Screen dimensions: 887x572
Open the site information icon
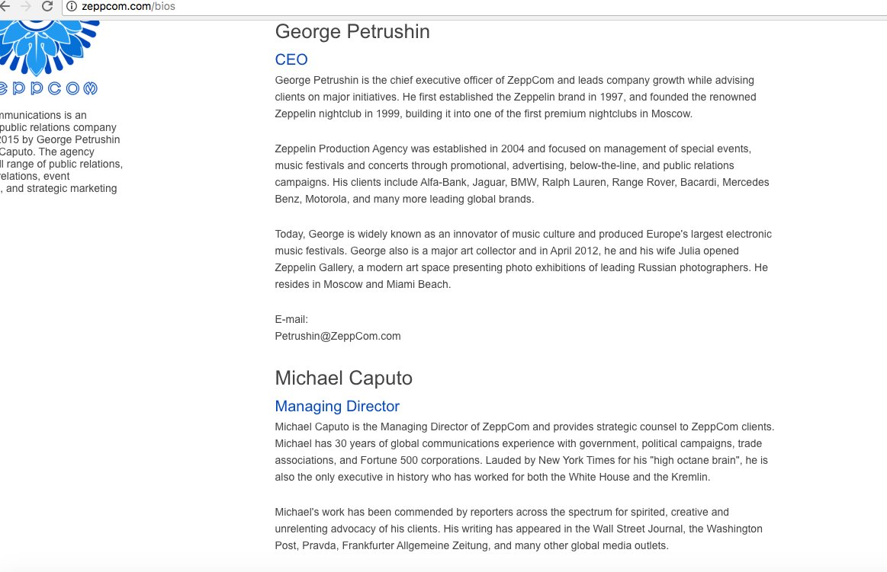(72, 6)
